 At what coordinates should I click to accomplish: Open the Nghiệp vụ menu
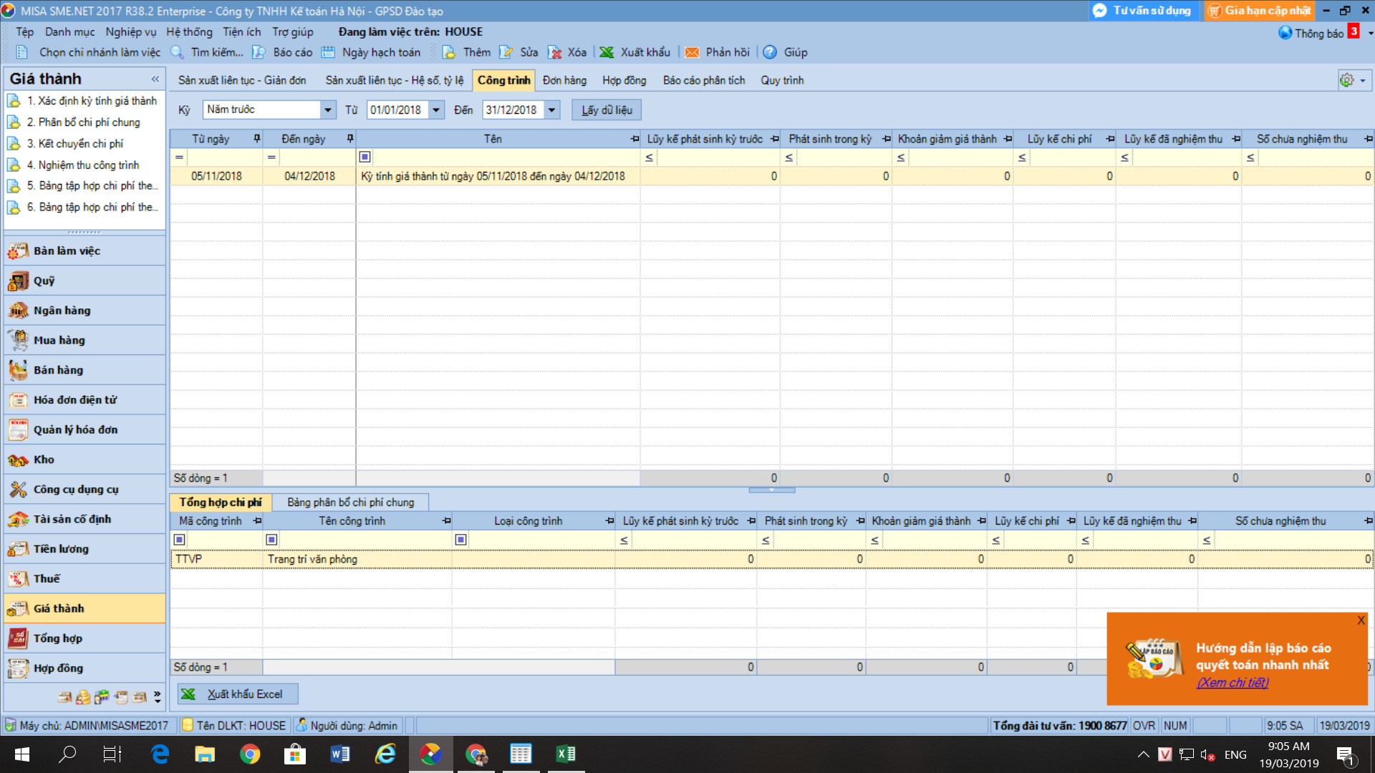[130, 31]
